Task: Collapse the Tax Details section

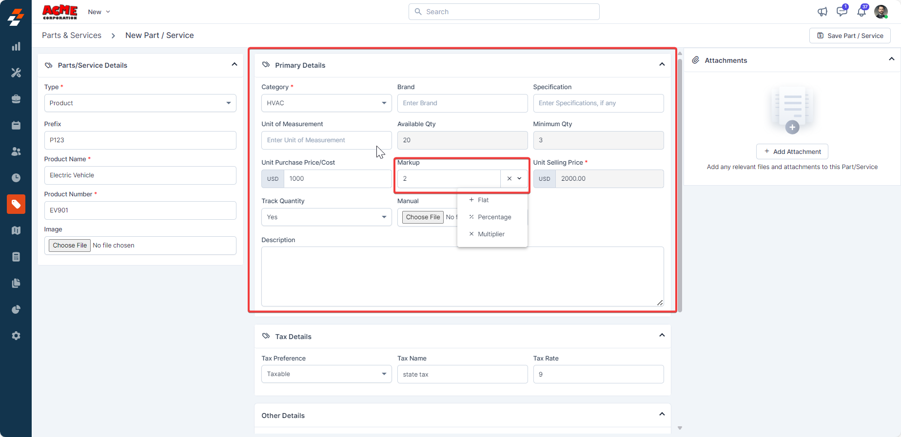Action: click(662, 335)
